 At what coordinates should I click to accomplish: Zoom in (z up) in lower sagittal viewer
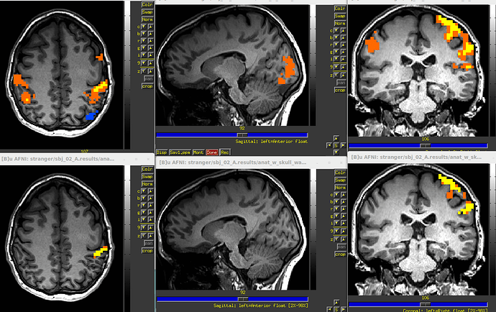343,239
